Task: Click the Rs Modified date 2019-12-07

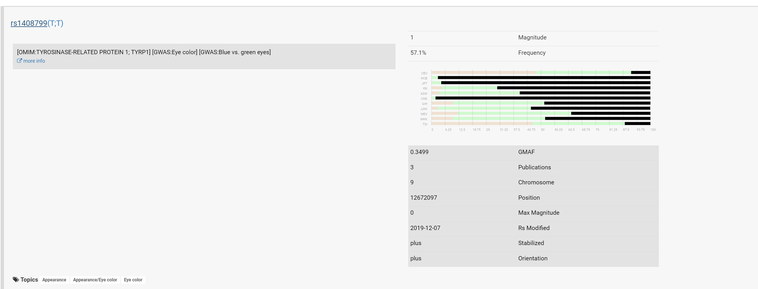Action: [425, 228]
